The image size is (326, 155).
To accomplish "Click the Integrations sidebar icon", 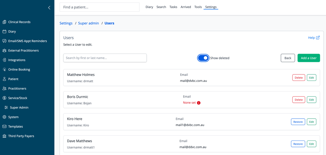I will [4, 60].
